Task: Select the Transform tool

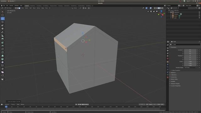Action: click(3, 29)
